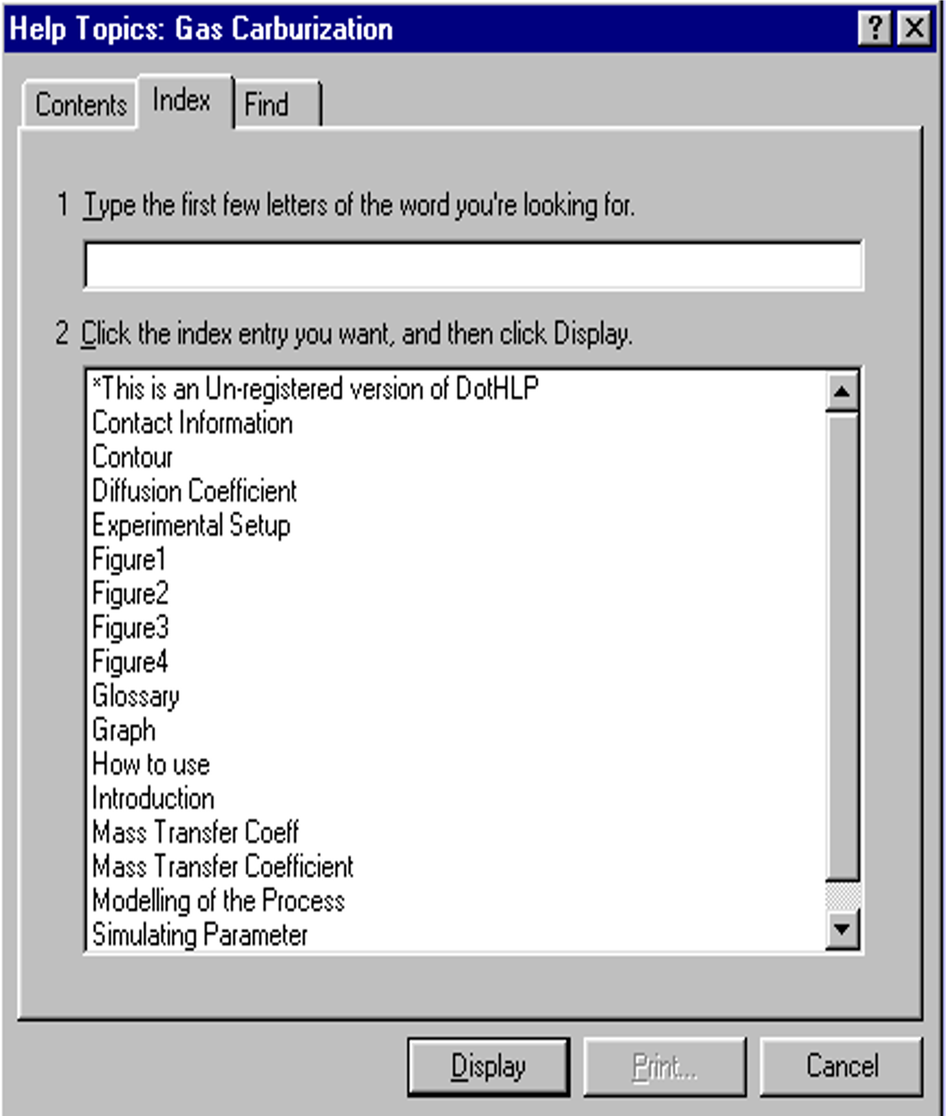Click the index list scrollbar thumb
The width and height of the screenshot is (948, 1116).
pyautogui.click(x=842, y=647)
